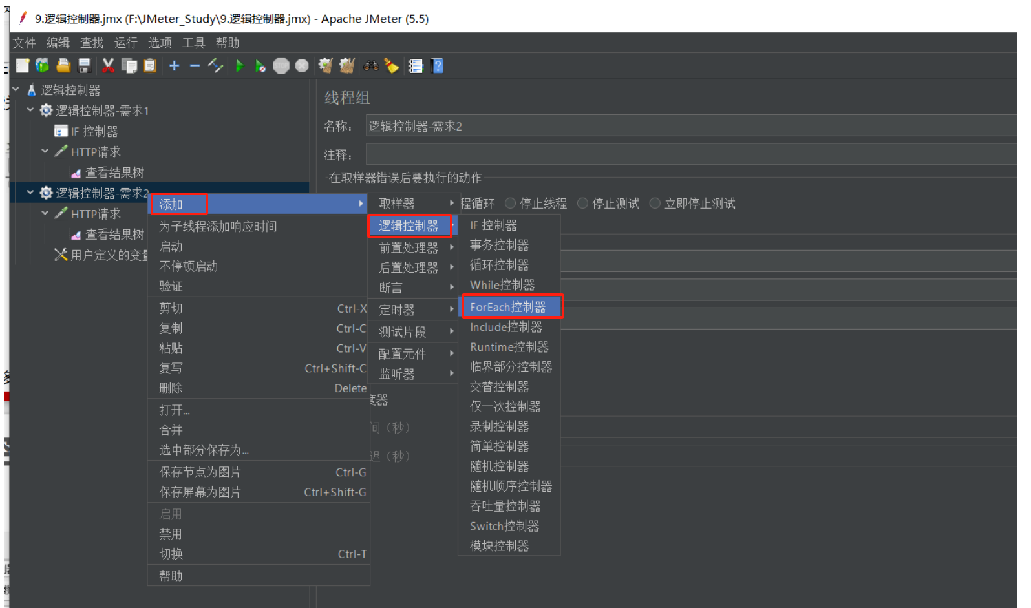
Task: Click the 名称 input field
Action: tap(691, 126)
